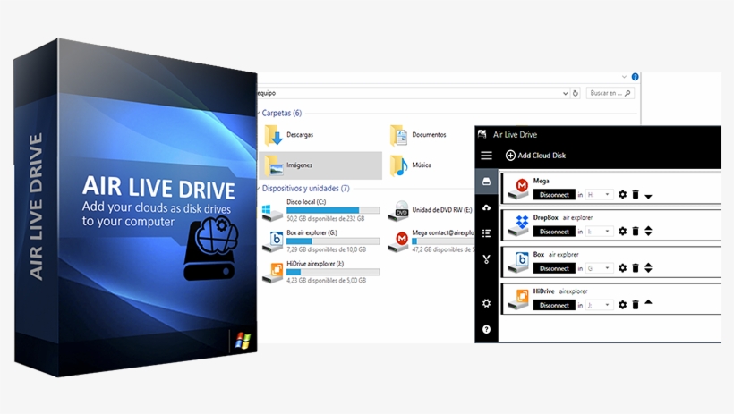The height and width of the screenshot is (414, 734).
Task: Click the DropBox drive icon in Air Live Drive
Action: 519,225
